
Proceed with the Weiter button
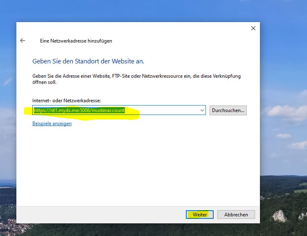pos(199,214)
